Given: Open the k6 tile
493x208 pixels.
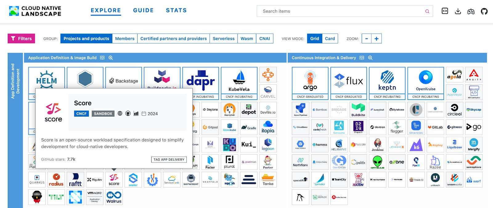Looking at the screenshot, I should point(416,145).
